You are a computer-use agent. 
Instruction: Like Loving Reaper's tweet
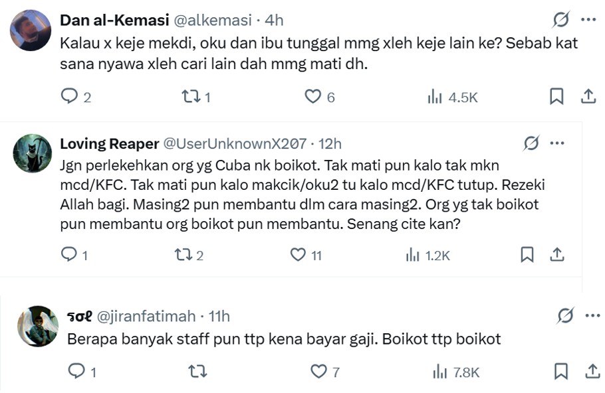pos(299,254)
